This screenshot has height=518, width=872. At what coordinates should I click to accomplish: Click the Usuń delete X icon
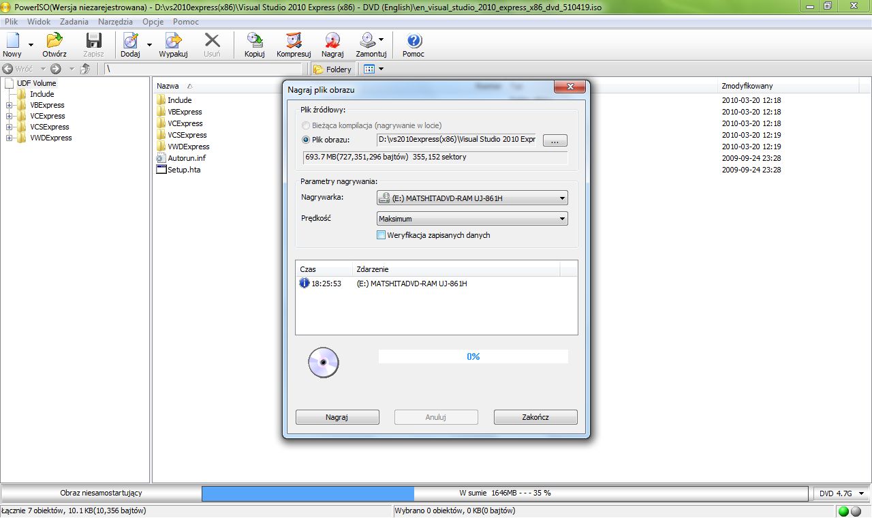[x=212, y=41]
